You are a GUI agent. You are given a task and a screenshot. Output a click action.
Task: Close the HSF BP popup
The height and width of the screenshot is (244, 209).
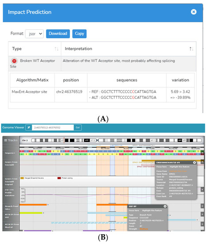coord(165,206)
